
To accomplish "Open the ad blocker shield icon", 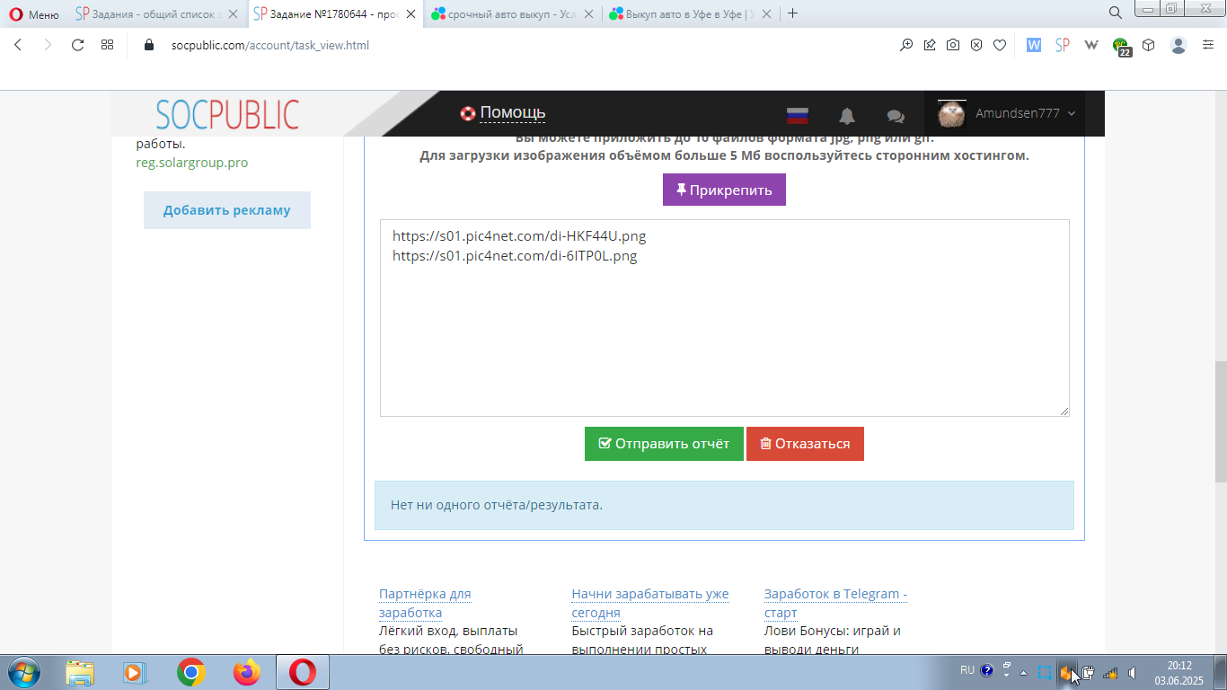I will coord(976,45).
